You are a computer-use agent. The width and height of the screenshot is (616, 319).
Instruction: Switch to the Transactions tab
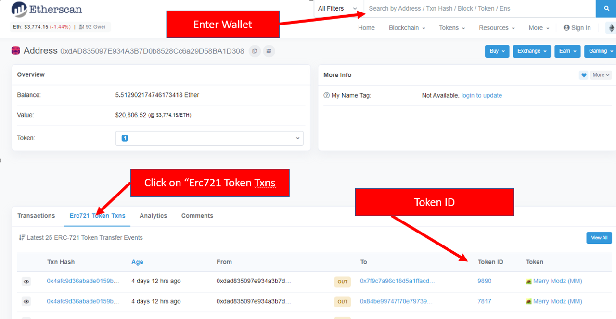click(36, 216)
